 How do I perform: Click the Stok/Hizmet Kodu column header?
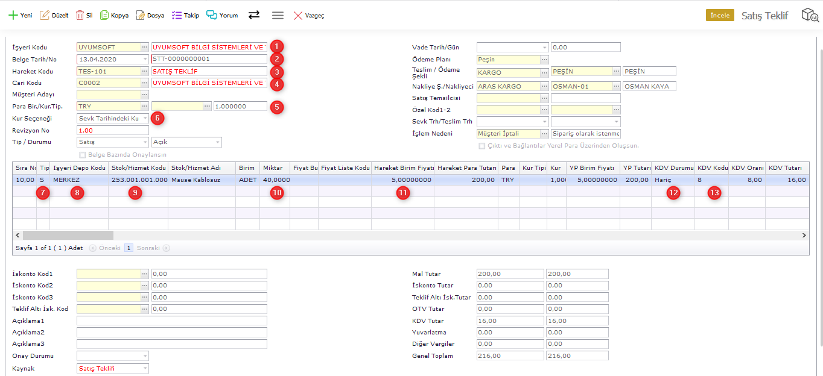coord(138,168)
